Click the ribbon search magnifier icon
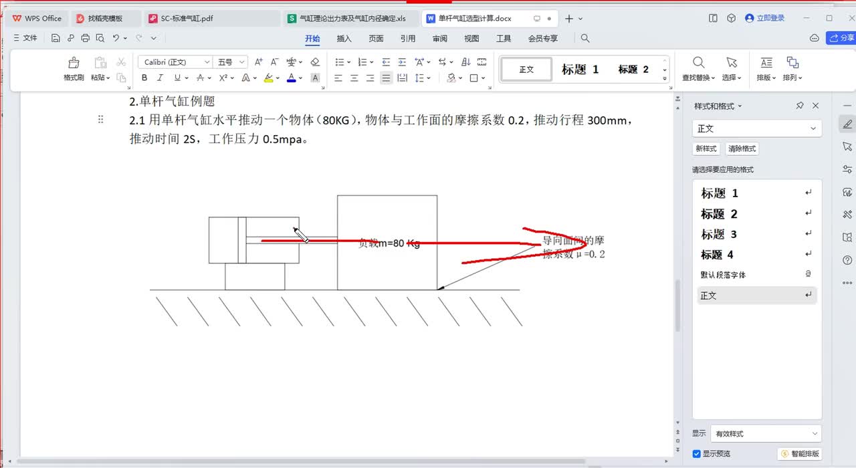Image resolution: width=856 pixels, height=468 pixels. coord(585,38)
